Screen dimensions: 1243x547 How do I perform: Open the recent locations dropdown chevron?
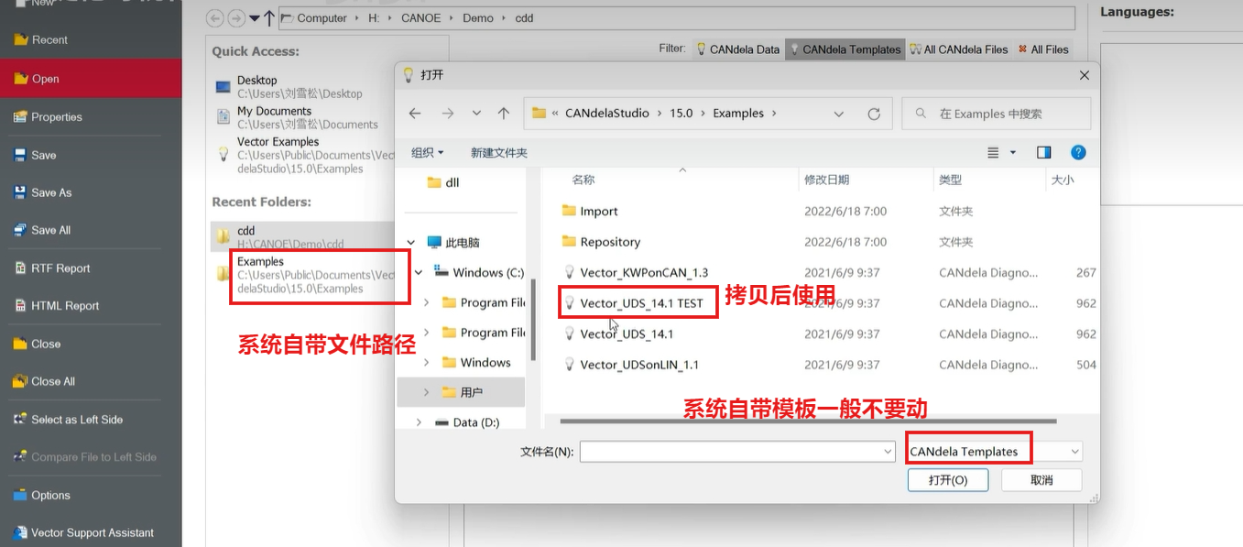476,114
